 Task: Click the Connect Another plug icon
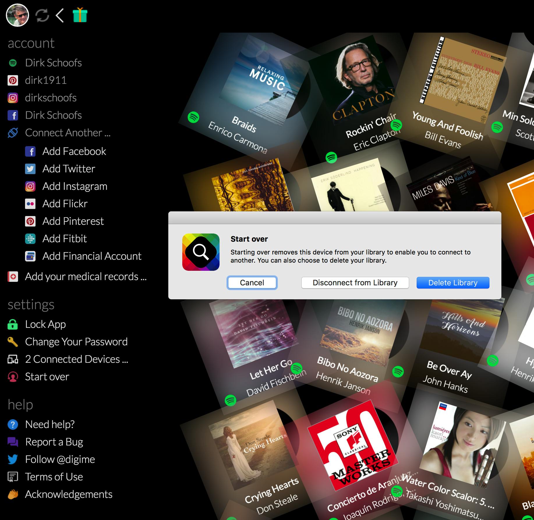[13, 133]
